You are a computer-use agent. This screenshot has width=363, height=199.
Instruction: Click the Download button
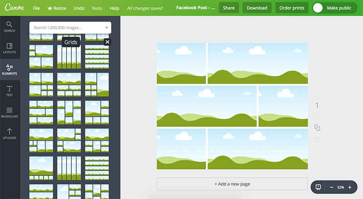(x=257, y=8)
